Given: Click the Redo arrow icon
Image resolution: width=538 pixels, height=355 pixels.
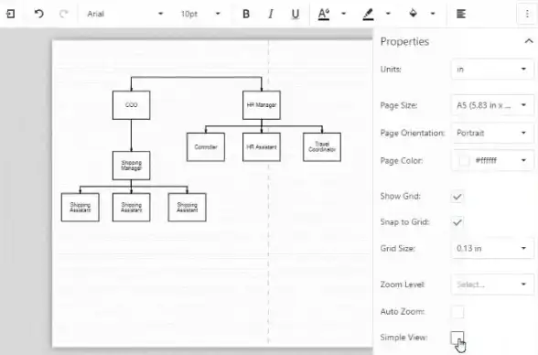Looking at the screenshot, I should click(64, 14).
